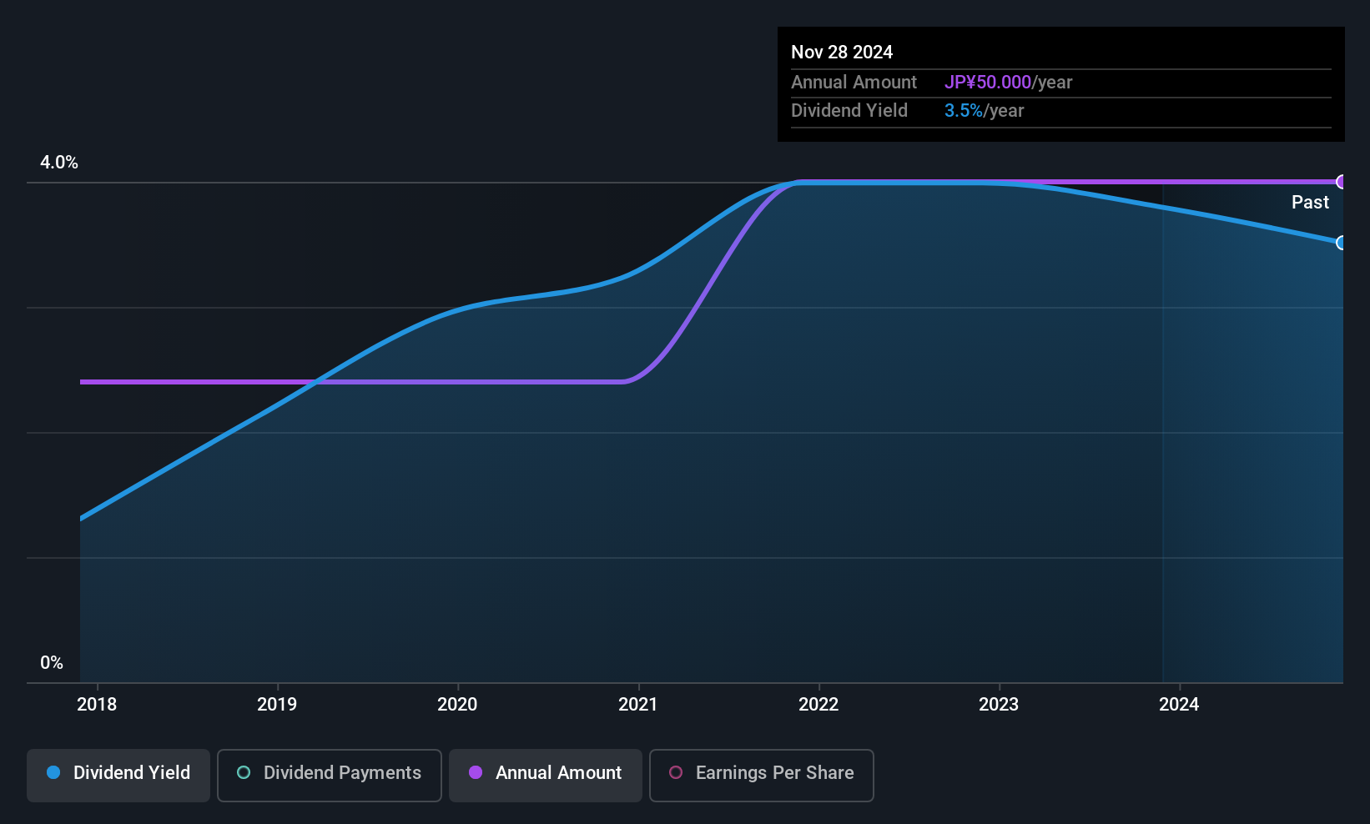This screenshot has height=824, width=1370.
Task: Click the 2023 x-axis label
Action: [999, 705]
